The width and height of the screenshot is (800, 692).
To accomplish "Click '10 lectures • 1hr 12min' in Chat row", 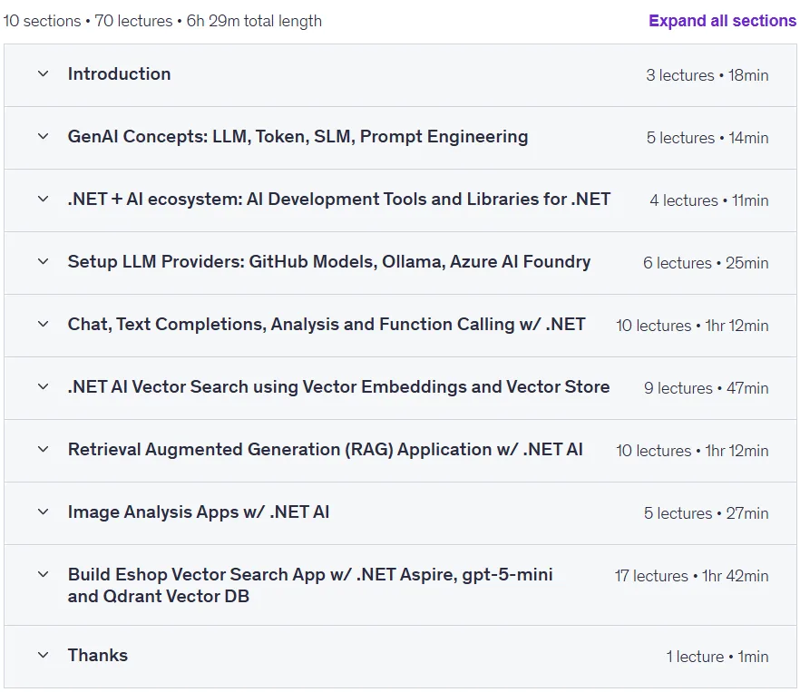I will (x=692, y=326).
